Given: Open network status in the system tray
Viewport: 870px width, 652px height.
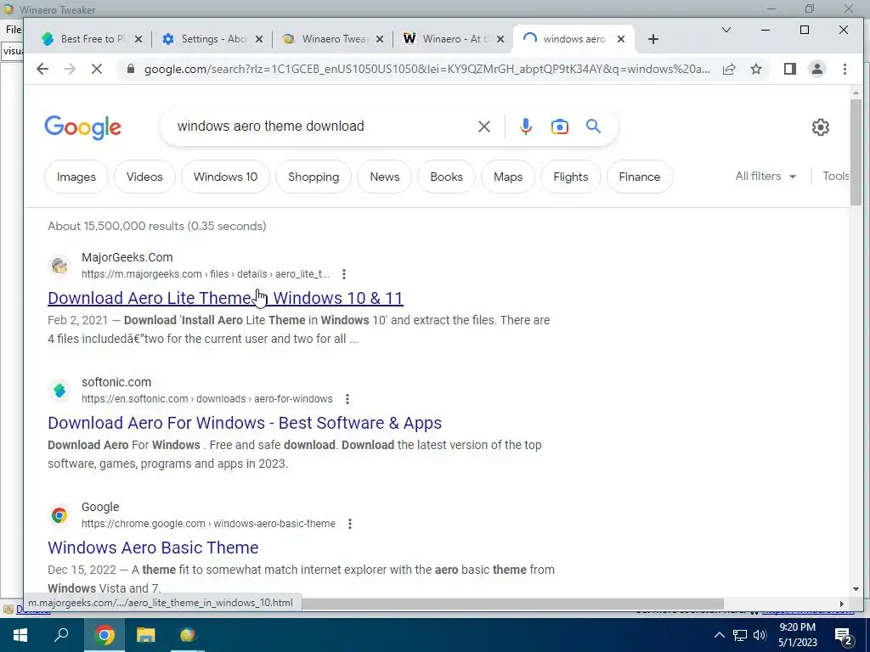Looking at the screenshot, I should tap(740, 635).
